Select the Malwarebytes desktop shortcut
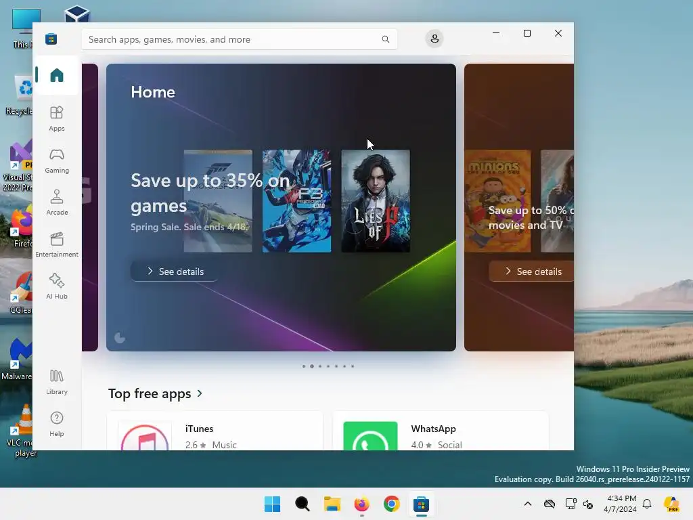Image resolution: width=693 pixels, height=520 pixels. 18,359
